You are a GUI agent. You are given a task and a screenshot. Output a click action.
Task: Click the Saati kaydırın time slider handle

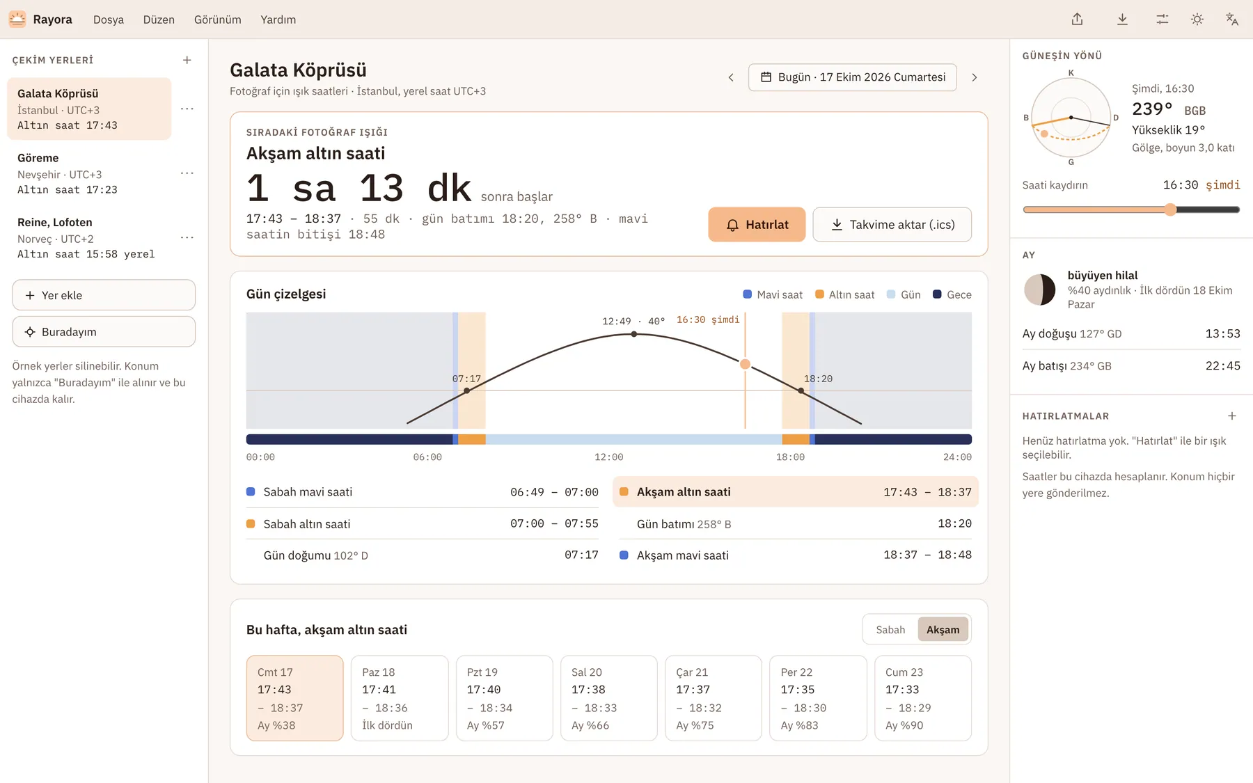tap(1170, 209)
